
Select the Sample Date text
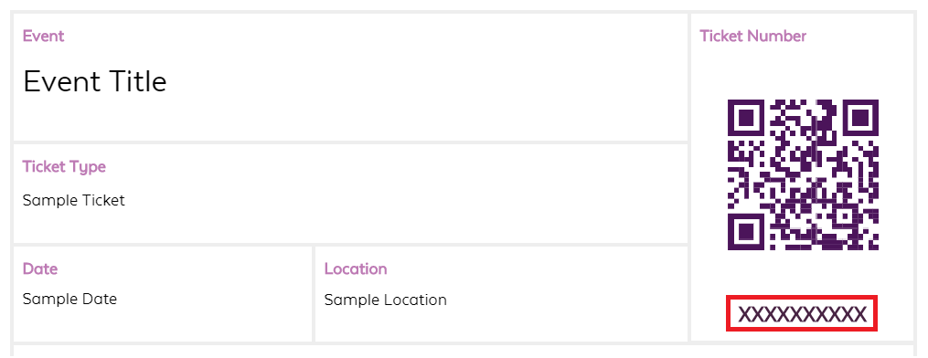click(x=69, y=299)
